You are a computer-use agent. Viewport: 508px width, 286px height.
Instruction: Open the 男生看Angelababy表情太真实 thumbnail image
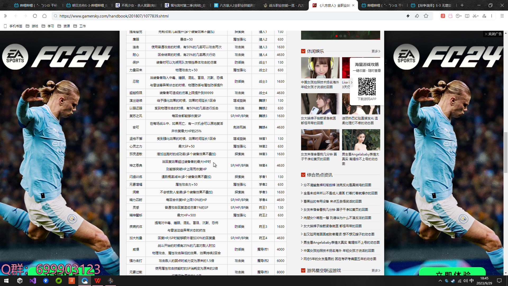tap(361, 140)
